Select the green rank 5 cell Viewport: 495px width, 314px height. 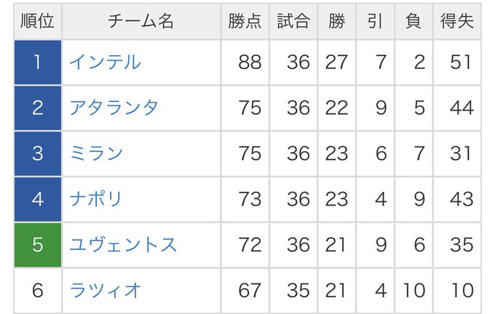(x=38, y=245)
